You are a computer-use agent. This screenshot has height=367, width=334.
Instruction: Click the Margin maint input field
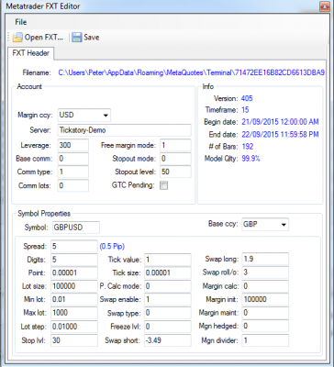coord(265,313)
